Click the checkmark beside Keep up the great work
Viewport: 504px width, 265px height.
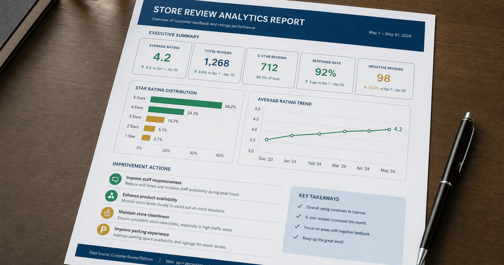point(296,237)
